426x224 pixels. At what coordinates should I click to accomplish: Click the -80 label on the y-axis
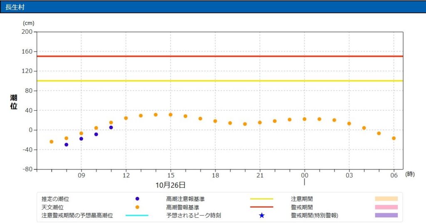pyautogui.click(x=27, y=169)
